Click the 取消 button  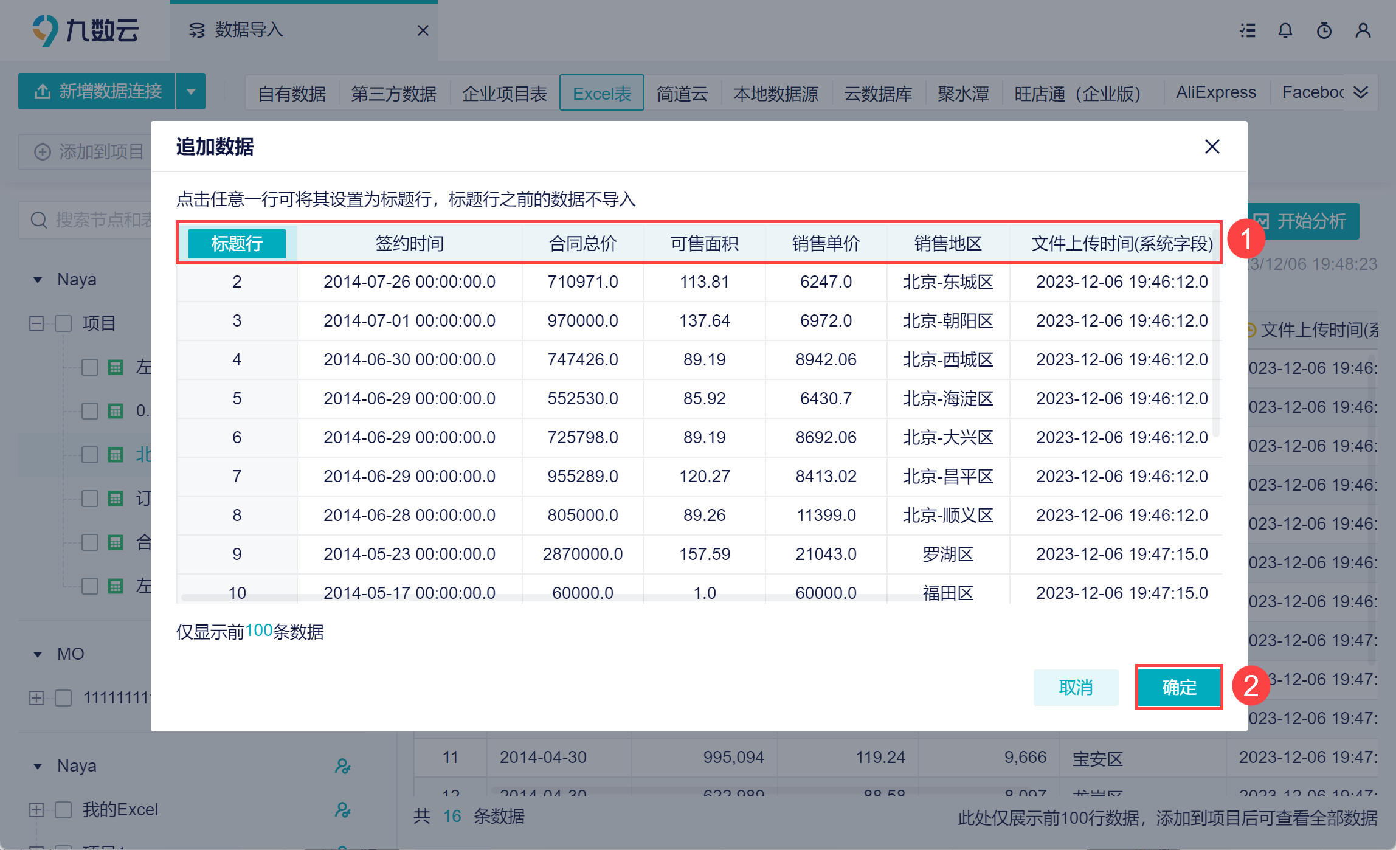pyautogui.click(x=1076, y=687)
